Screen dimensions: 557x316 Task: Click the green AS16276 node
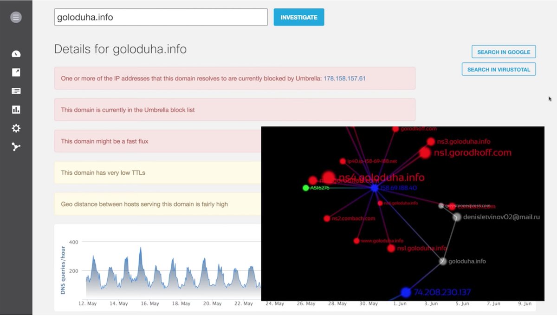[x=305, y=188]
